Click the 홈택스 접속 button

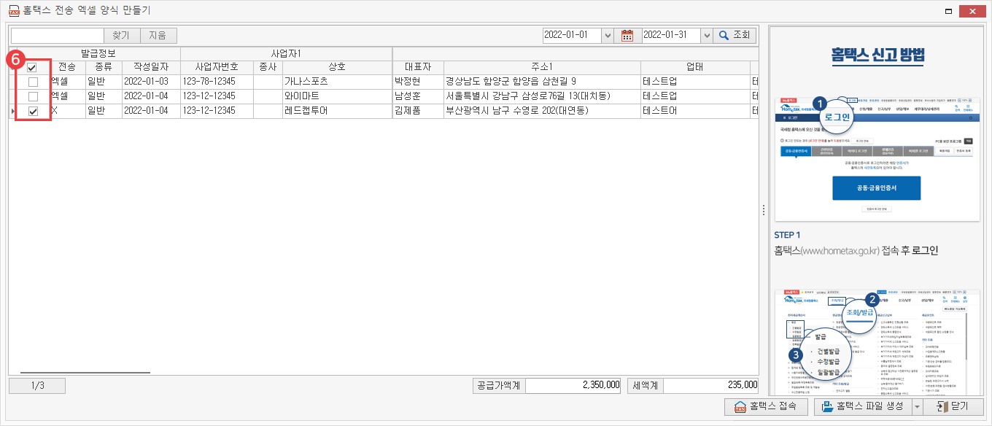pos(765,406)
